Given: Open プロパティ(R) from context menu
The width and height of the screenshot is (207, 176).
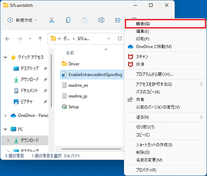Looking at the screenshot, I should pyautogui.click(x=165, y=170).
